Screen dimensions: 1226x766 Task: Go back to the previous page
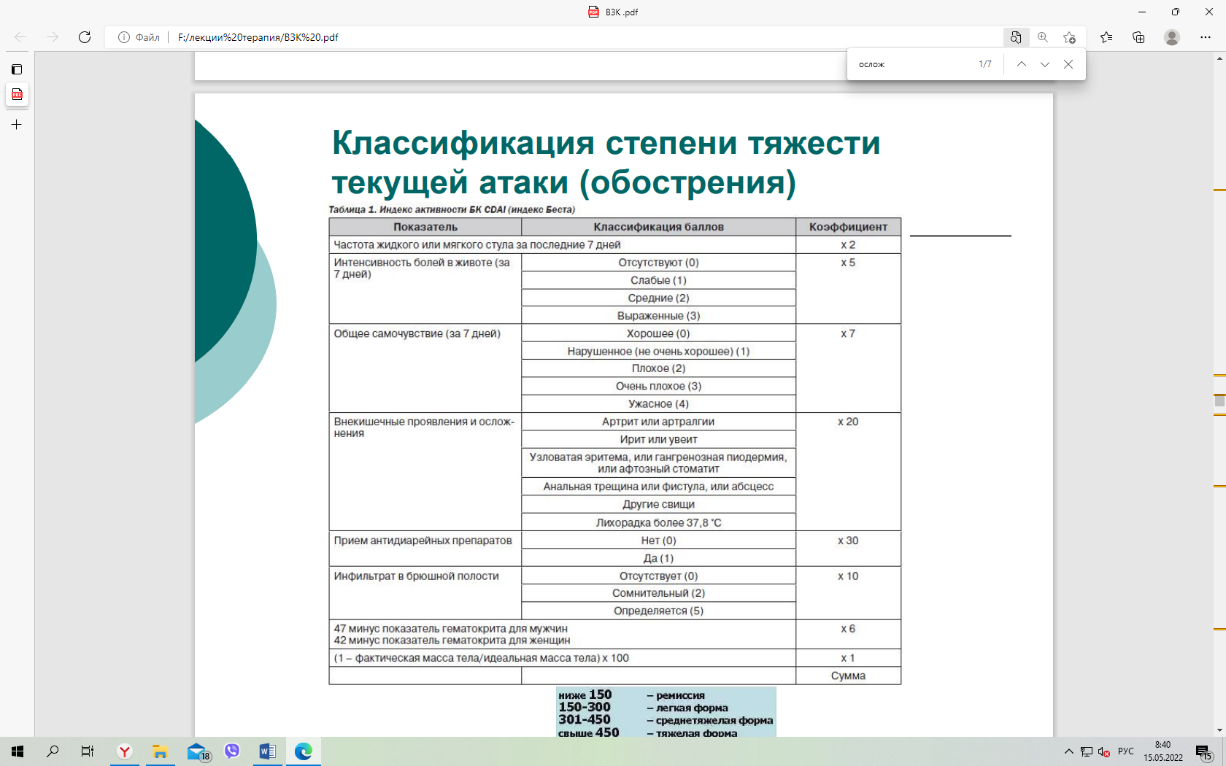[20, 37]
